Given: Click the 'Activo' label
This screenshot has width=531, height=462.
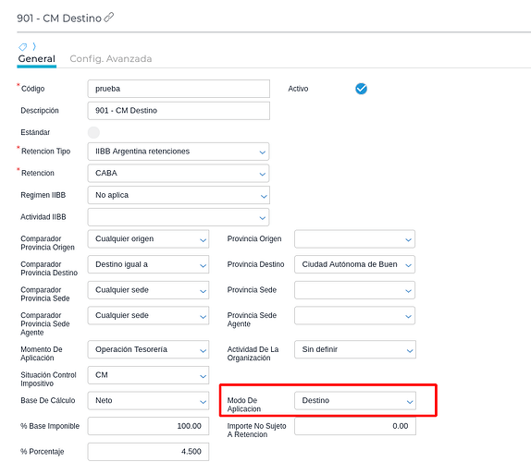Looking at the screenshot, I should 298,89.
